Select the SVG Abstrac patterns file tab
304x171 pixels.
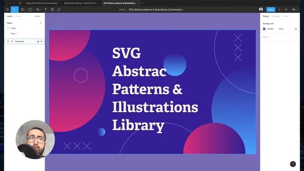click(x=120, y=3)
